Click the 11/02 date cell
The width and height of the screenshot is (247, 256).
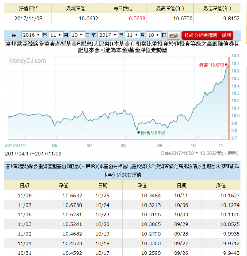click(x=24, y=234)
